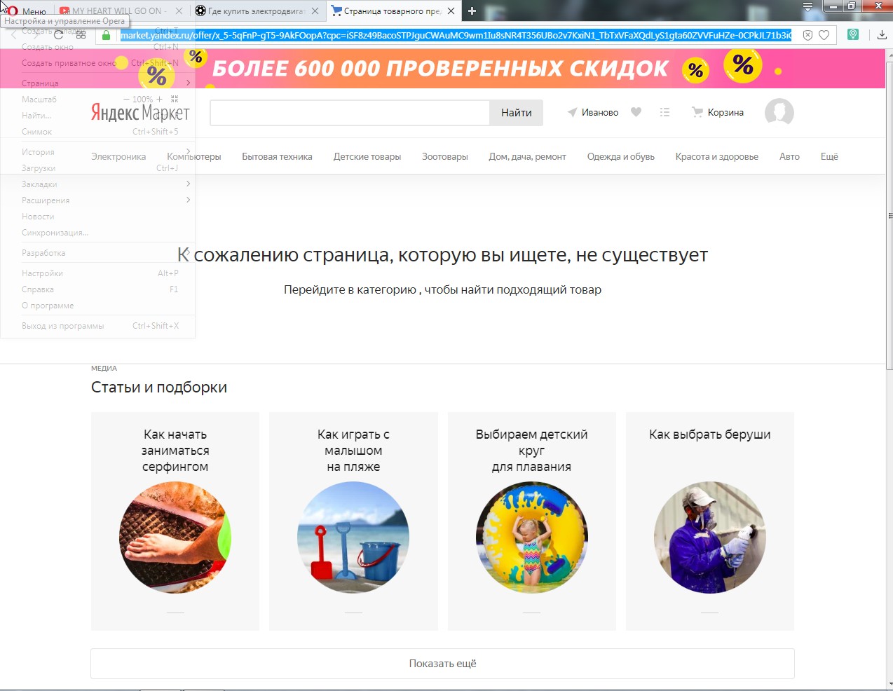Switch to MY HEART WILL GO ON tab
893x691 pixels.
120,11
